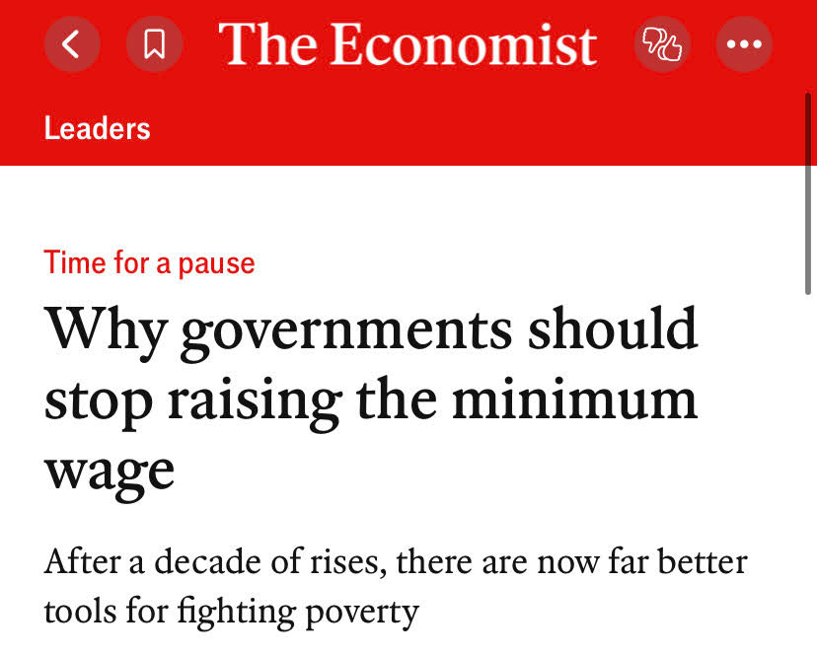Viewport: 817px width, 656px height.
Task: Open the Leaders section tab
Action: coord(97,128)
